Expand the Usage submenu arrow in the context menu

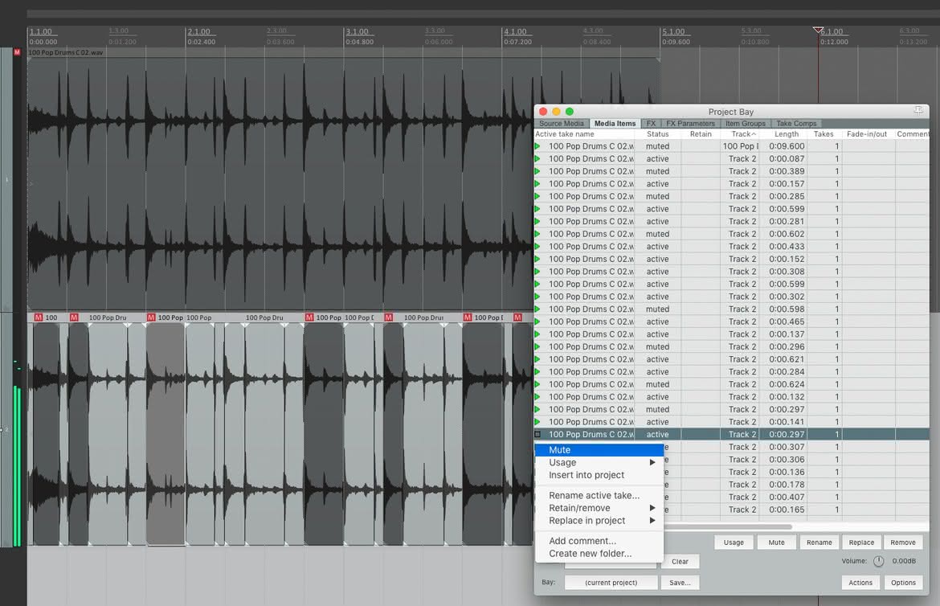tap(652, 463)
